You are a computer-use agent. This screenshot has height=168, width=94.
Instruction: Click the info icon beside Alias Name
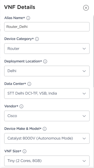tap(28, 18)
